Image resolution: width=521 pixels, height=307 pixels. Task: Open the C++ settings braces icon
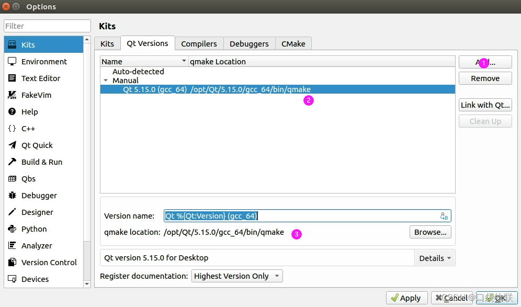12,128
